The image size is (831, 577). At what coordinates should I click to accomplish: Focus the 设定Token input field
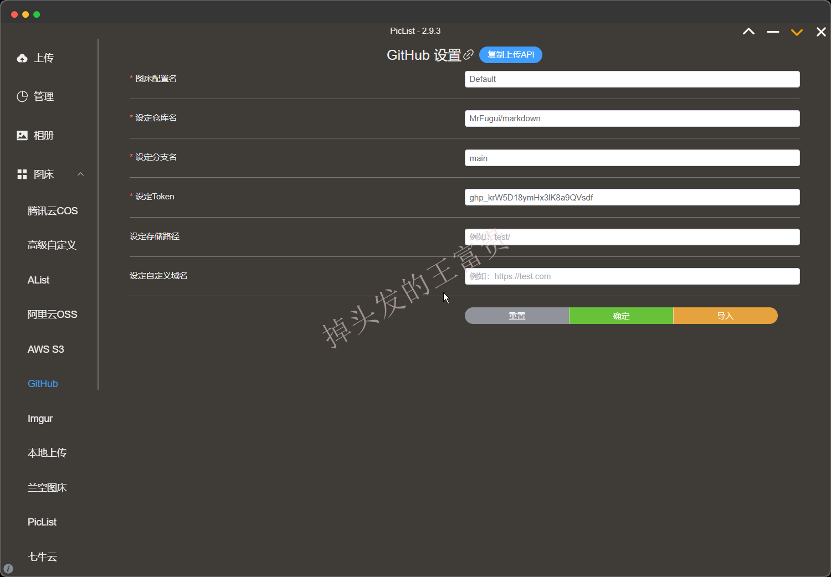pyautogui.click(x=632, y=197)
